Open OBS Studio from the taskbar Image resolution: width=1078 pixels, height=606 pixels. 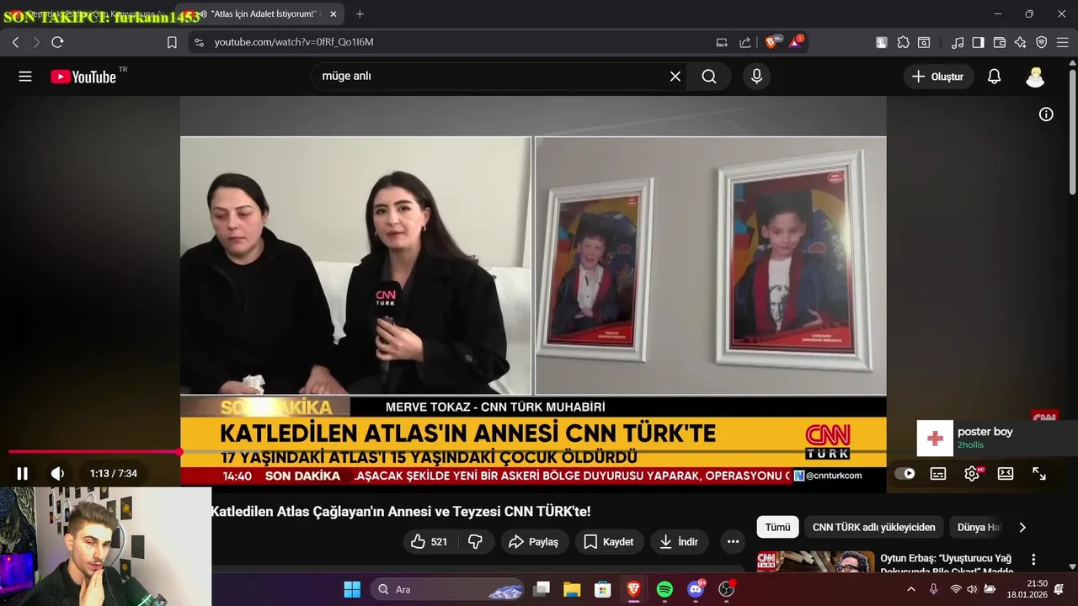coord(727,589)
